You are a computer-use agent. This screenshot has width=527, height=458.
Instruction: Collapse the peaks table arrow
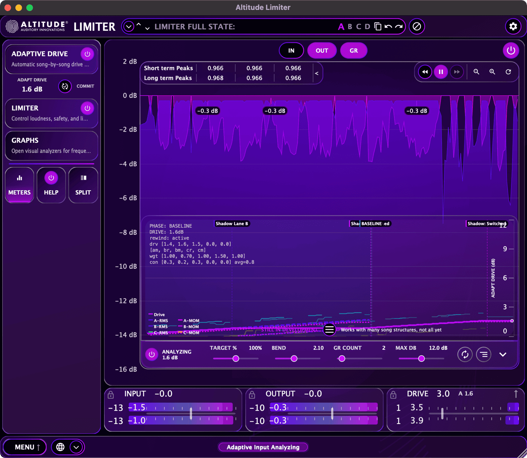(317, 73)
